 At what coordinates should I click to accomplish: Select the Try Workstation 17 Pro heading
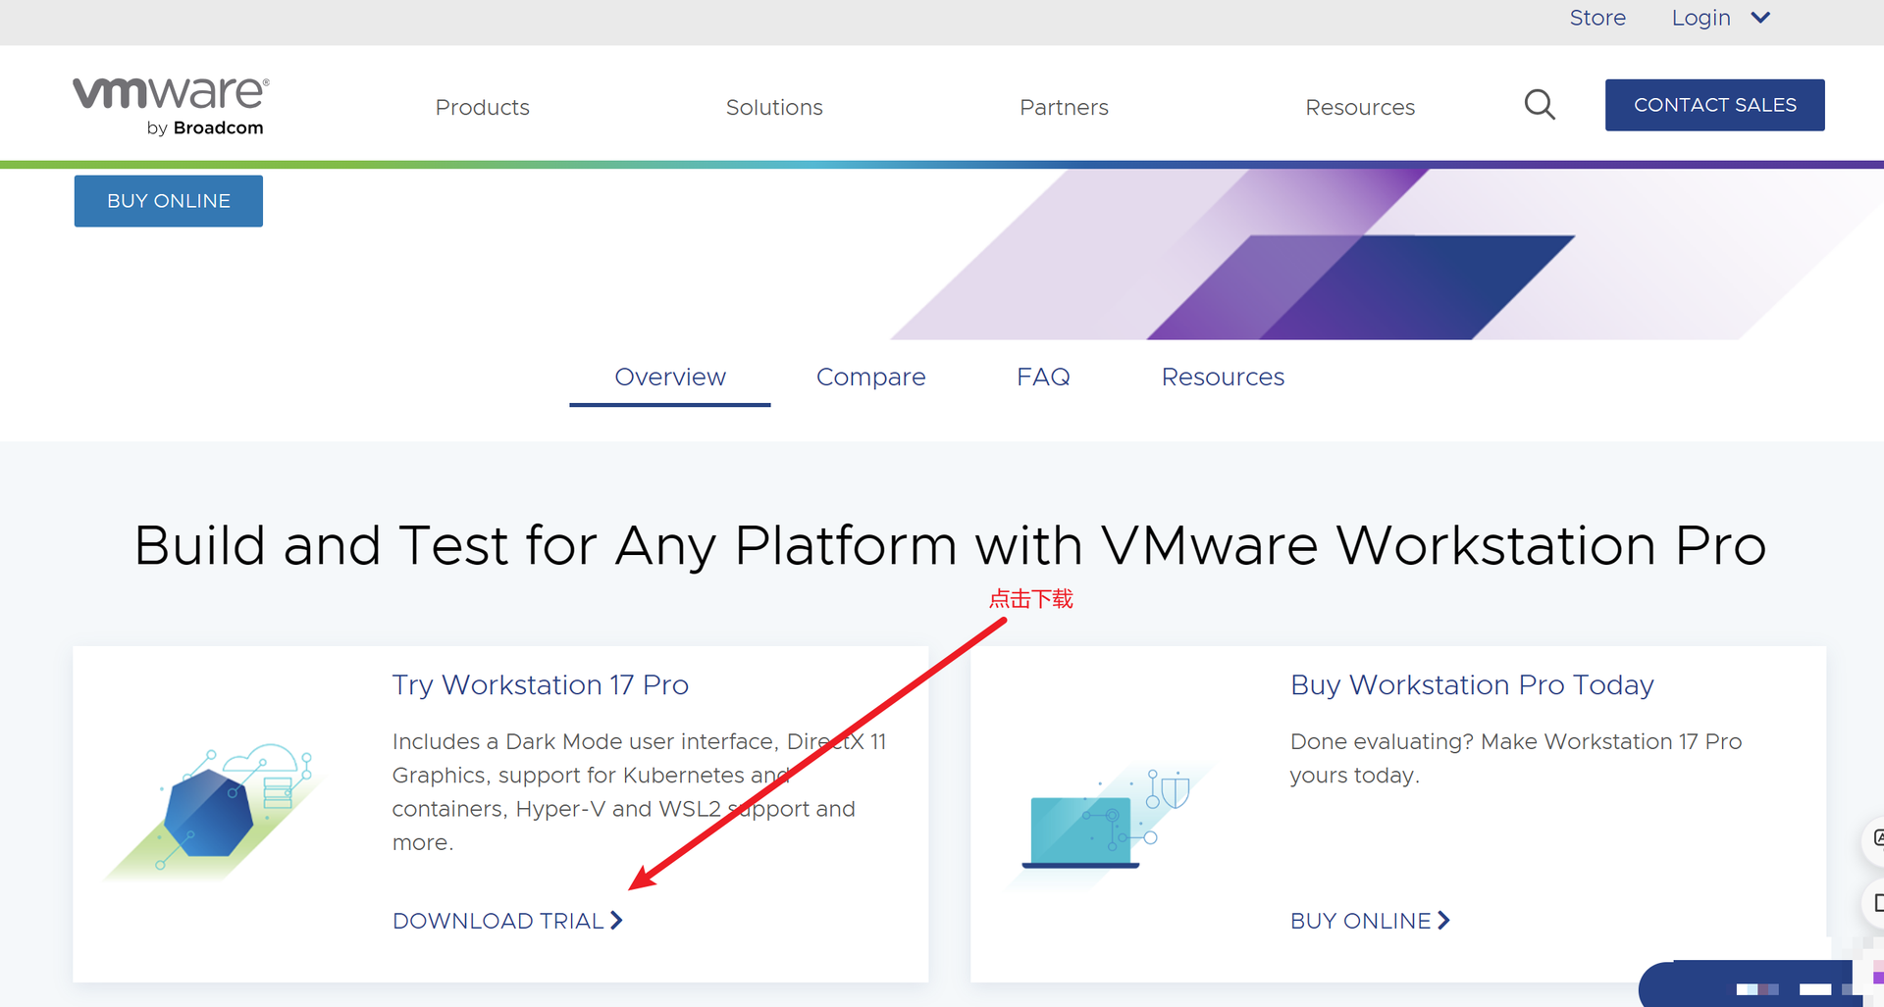coord(540,684)
